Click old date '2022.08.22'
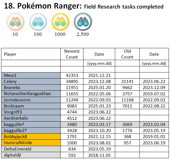 (154, 106)
